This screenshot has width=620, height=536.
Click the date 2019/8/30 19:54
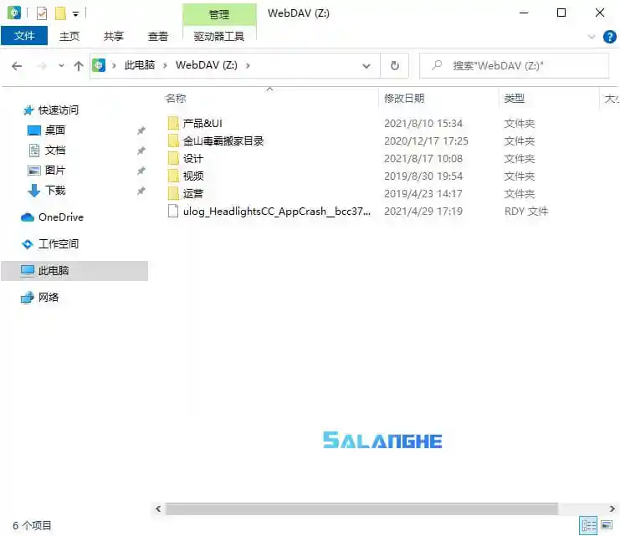coord(423,176)
